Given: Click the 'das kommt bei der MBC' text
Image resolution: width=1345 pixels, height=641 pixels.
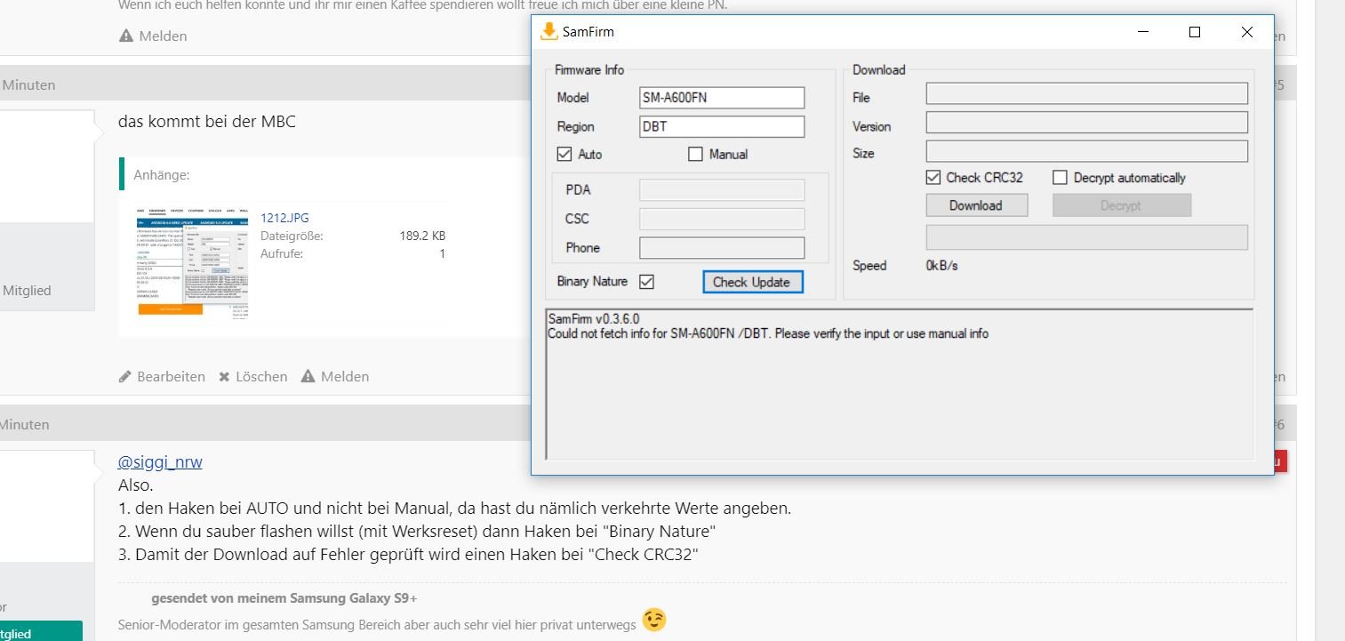Looking at the screenshot, I should click(x=207, y=122).
